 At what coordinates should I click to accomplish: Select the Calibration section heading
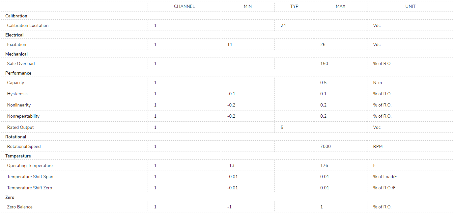pos(16,16)
